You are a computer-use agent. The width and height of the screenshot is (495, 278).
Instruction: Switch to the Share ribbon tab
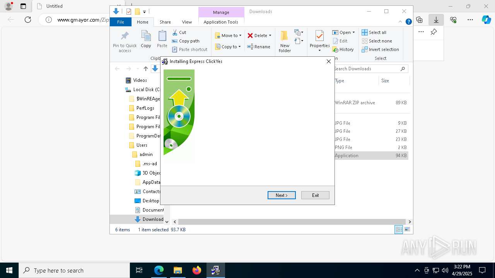(x=165, y=22)
